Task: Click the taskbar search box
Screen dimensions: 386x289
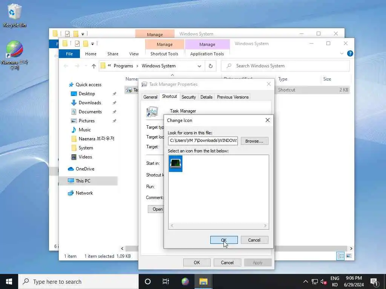Action: click(x=78, y=281)
